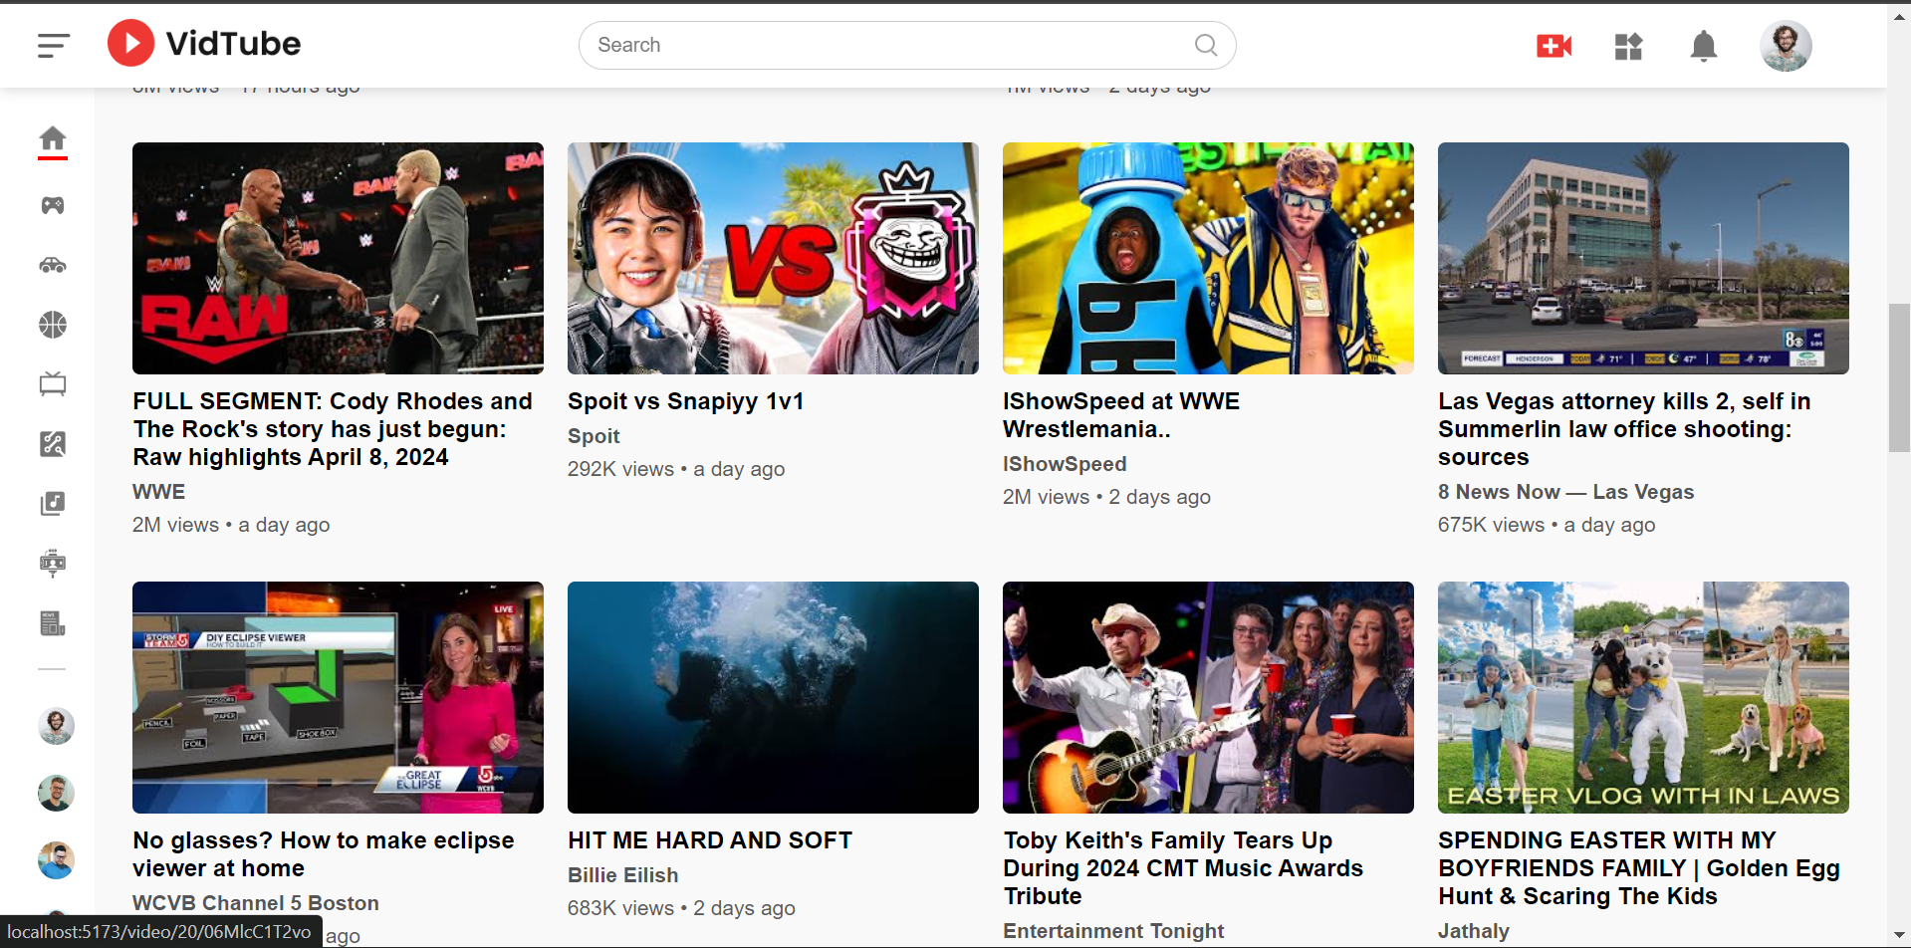Open the hamburger menu icon
This screenshot has height=948, width=1911.
[x=54, y=45]
